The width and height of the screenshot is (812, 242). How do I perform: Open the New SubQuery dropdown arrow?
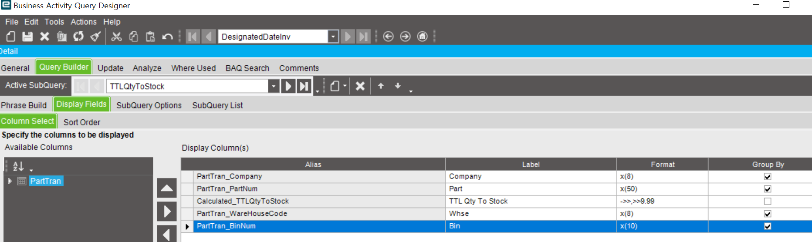coord(345,86)
